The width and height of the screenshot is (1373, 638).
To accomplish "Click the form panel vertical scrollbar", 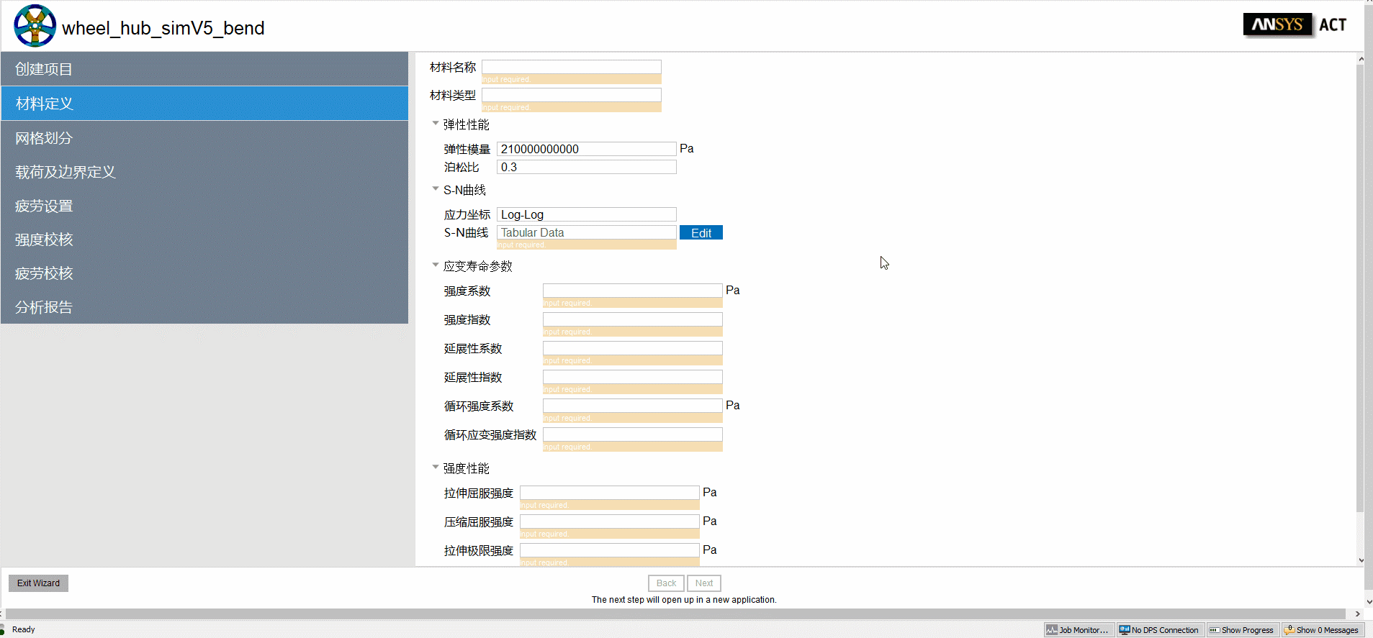I will click(1360, 288).
